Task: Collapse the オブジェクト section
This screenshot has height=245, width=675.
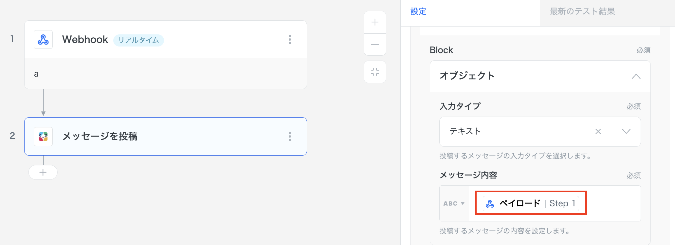Action: (x=636, y=76)
